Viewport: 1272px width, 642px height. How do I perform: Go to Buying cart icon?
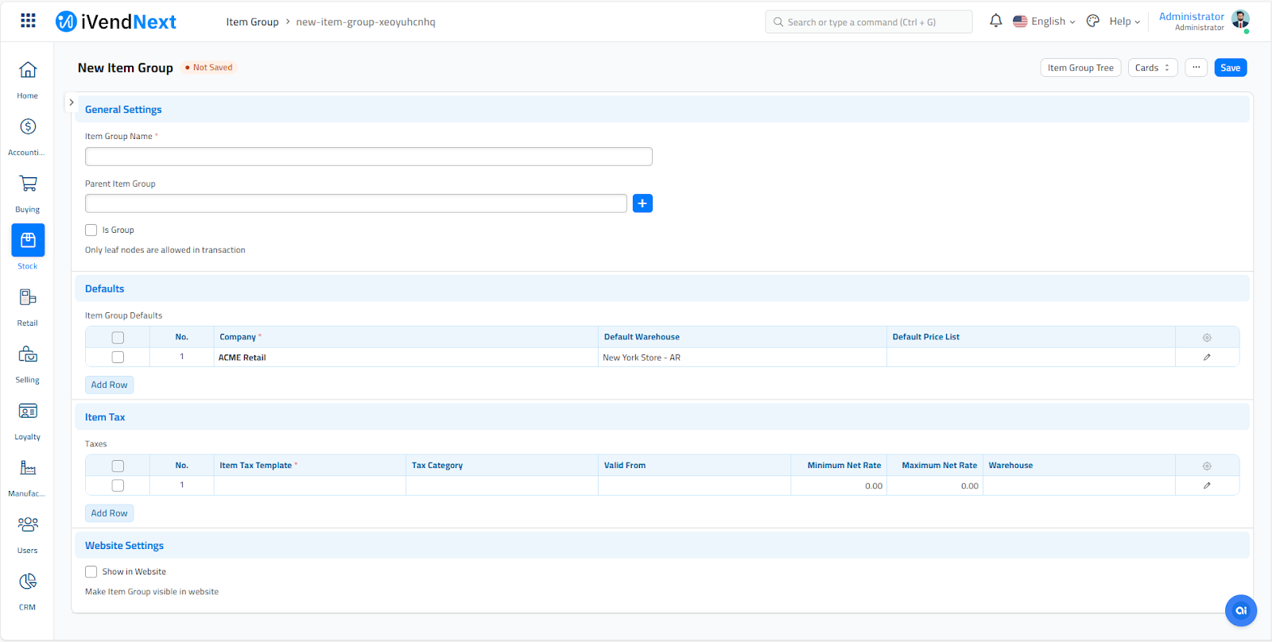[28, 184]
